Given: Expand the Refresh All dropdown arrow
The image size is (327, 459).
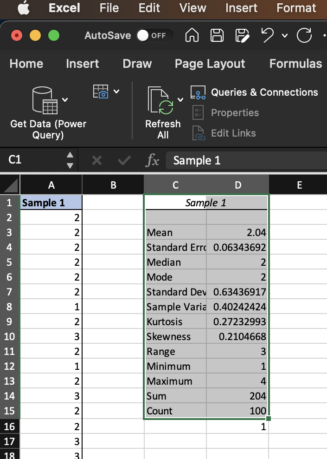Looking at the screenshot, I should [180, 99].
